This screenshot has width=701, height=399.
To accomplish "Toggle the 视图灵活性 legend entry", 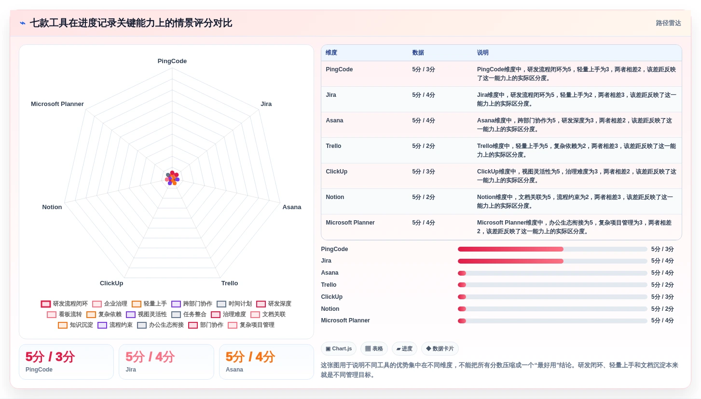I will (x=147, y=315).
